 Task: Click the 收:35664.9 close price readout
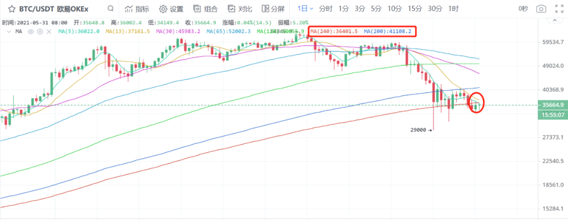(201, 23)
